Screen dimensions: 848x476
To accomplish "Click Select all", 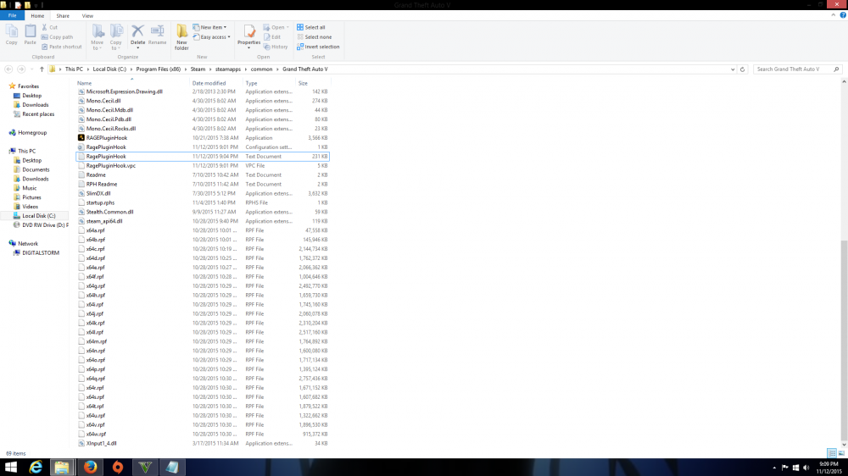I will [311, 27].
